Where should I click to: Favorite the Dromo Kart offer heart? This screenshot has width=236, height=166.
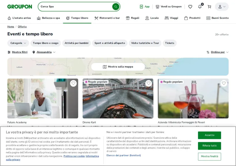point(149,83)
